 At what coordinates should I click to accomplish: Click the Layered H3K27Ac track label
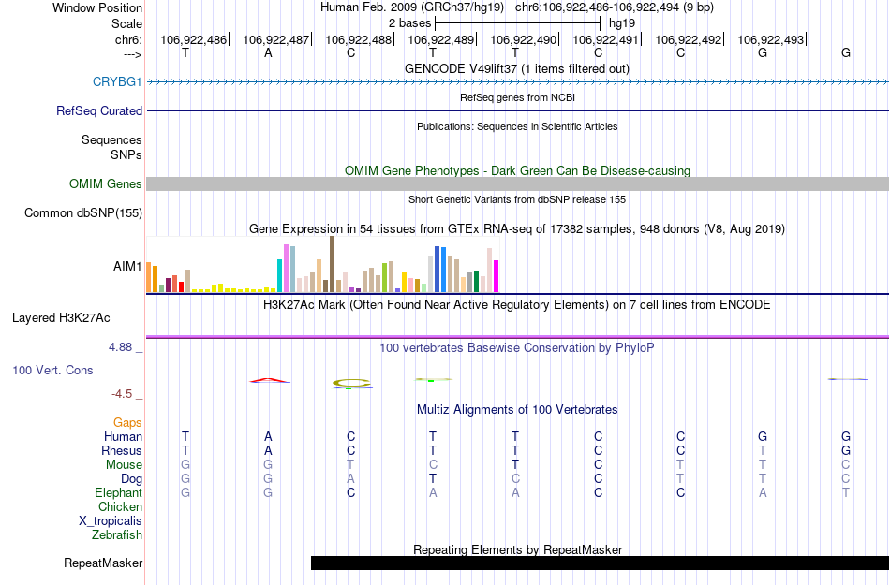(x=61, y=317)
